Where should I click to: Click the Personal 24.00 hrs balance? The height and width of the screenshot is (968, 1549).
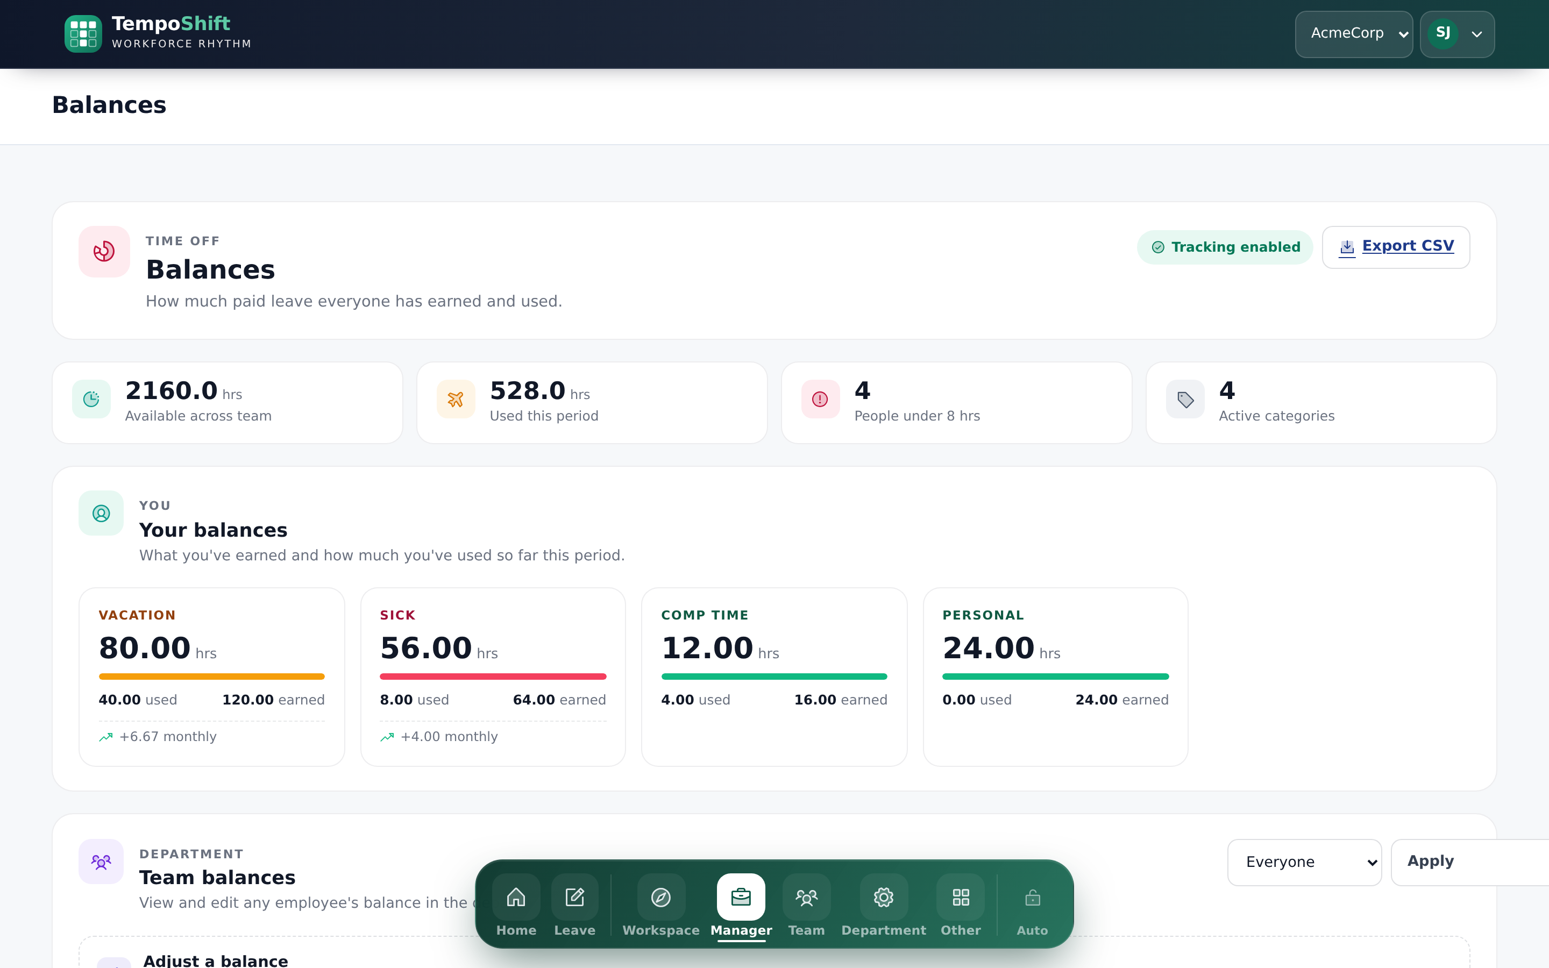1001,648
